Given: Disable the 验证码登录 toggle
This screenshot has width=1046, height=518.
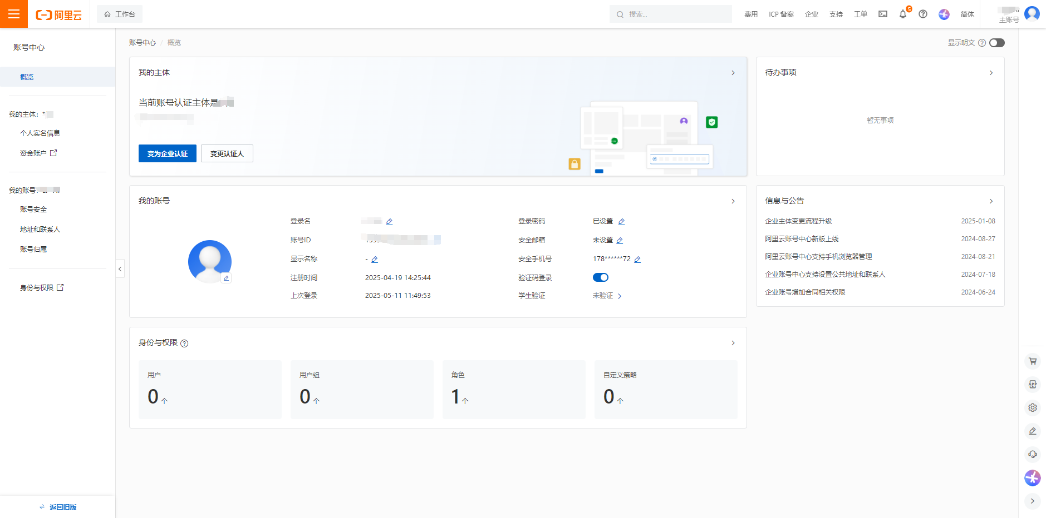Looking at the screenshot, I should click(x=600, y=278).
